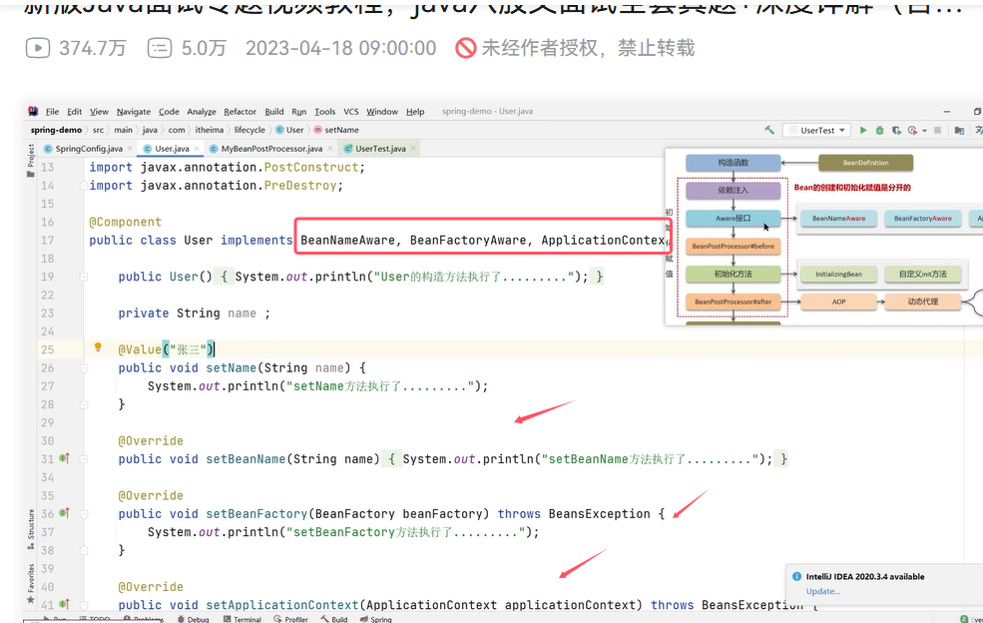Open the Structure tool window sidebar button
Image resolution: width=983 pixels, height=623 pixels.
[x=31, y=529]
